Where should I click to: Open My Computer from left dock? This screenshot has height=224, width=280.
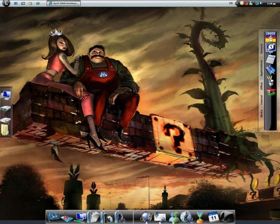pyautogui.click(x=6, y=95)
